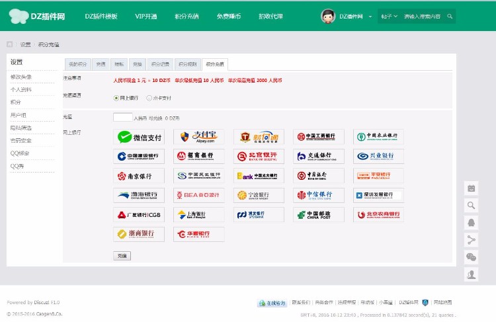This screenshot has width=496, height=322.
Task: Click the user profile icon in right sidebar
Action: click(471, 274)
